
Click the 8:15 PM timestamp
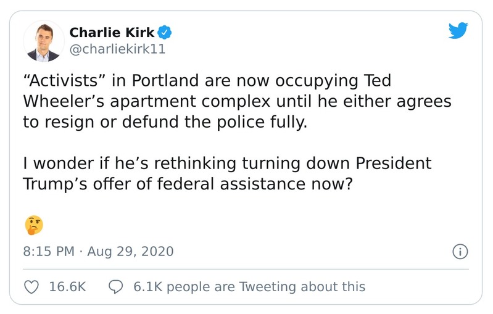[48, 252]
